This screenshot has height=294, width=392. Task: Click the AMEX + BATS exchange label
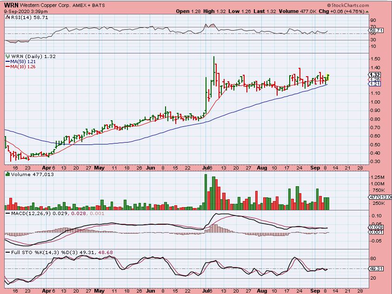(89, 5)
